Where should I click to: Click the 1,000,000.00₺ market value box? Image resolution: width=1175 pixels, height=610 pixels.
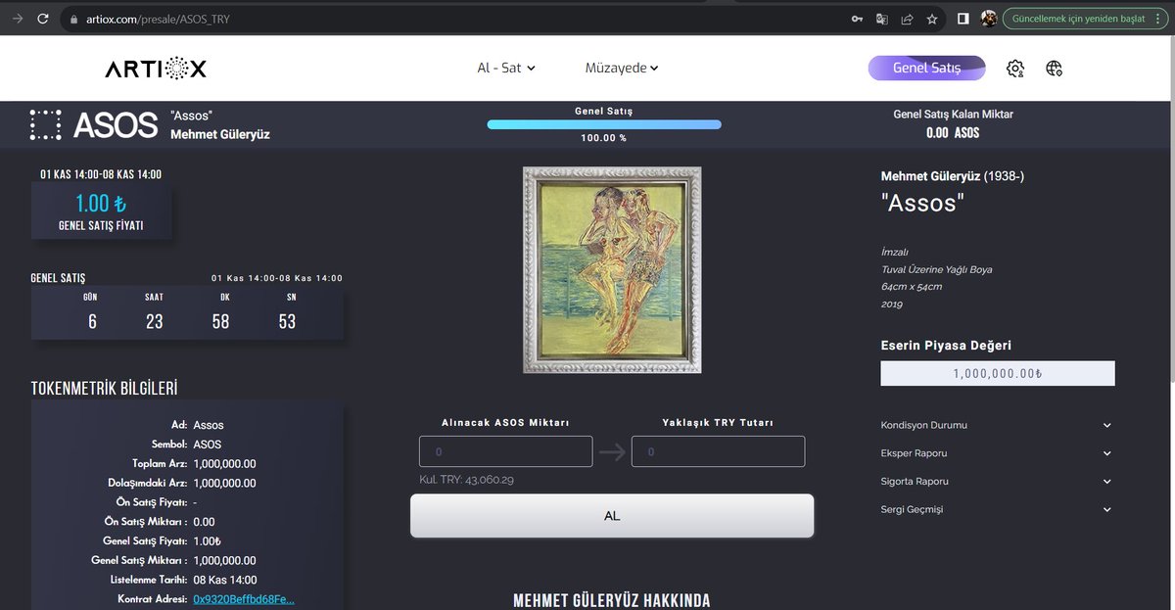(x=998, y=373)
